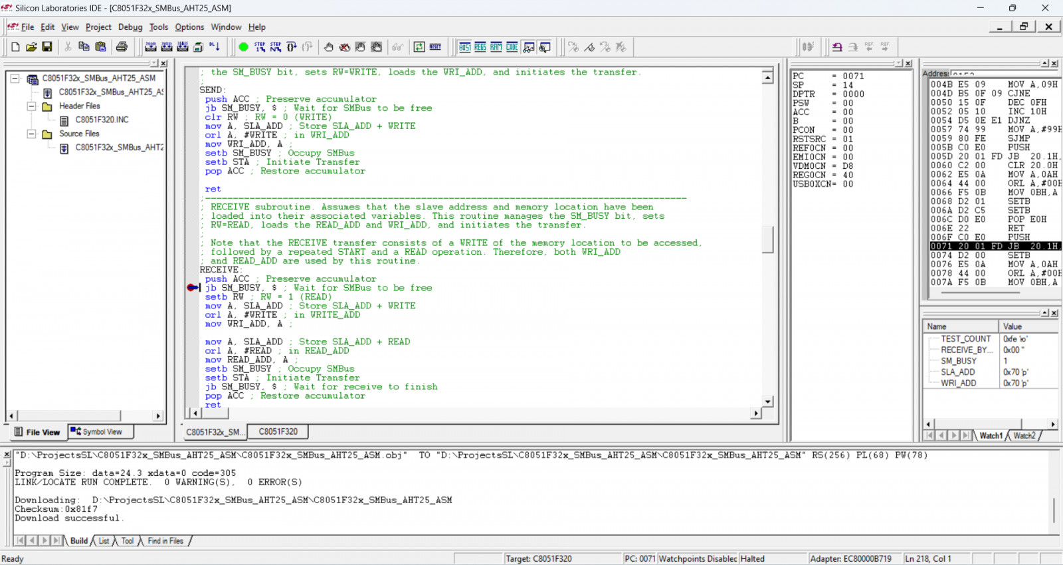This screenshot has height=565, width=1063.
Task: Open the File menu
Action: (27, 27)
